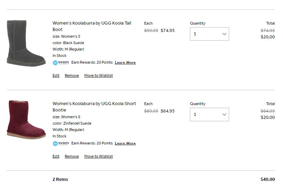Move Koola Tall Boot to Wishlist
Screen dimensions: 283x192
tap(99, 75)
